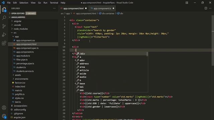Choose /div from the autocomplete list
Screen dimensions: 214x120
pos(112,54)
